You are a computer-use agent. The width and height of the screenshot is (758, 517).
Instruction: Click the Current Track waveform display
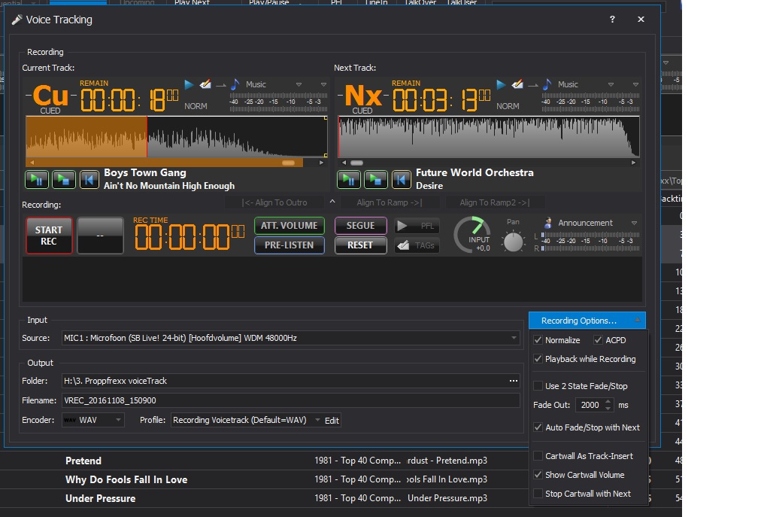pyautogui.click(x=177, y=137)
